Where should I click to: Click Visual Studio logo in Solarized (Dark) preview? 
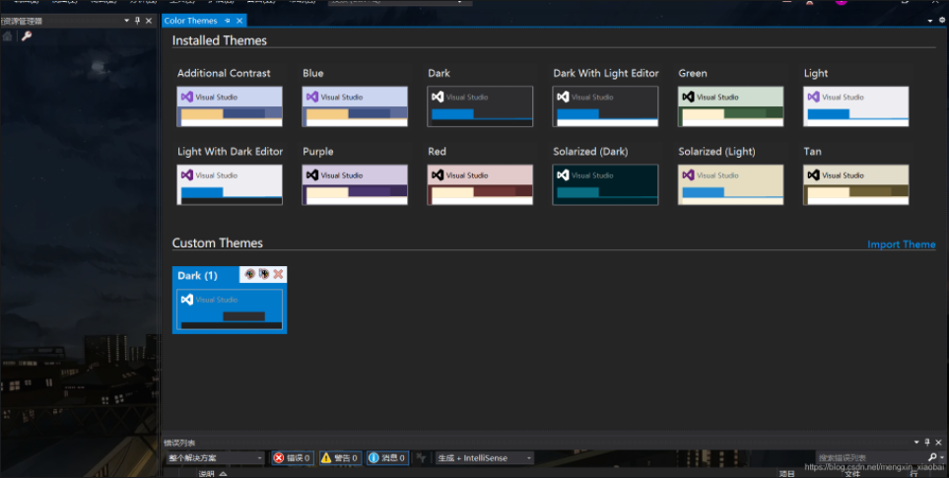click(x=563, y=174)
